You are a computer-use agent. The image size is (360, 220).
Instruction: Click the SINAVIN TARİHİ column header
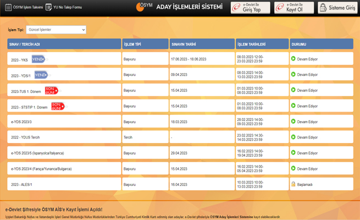[202, 44]
